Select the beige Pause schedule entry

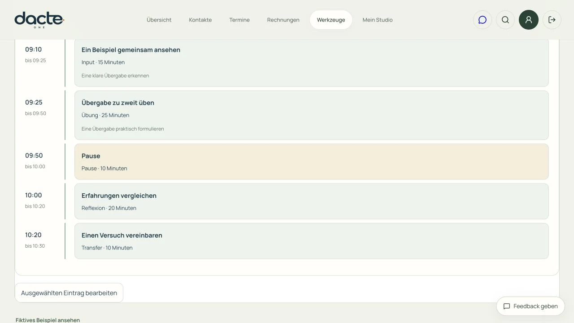pos(312,161)
